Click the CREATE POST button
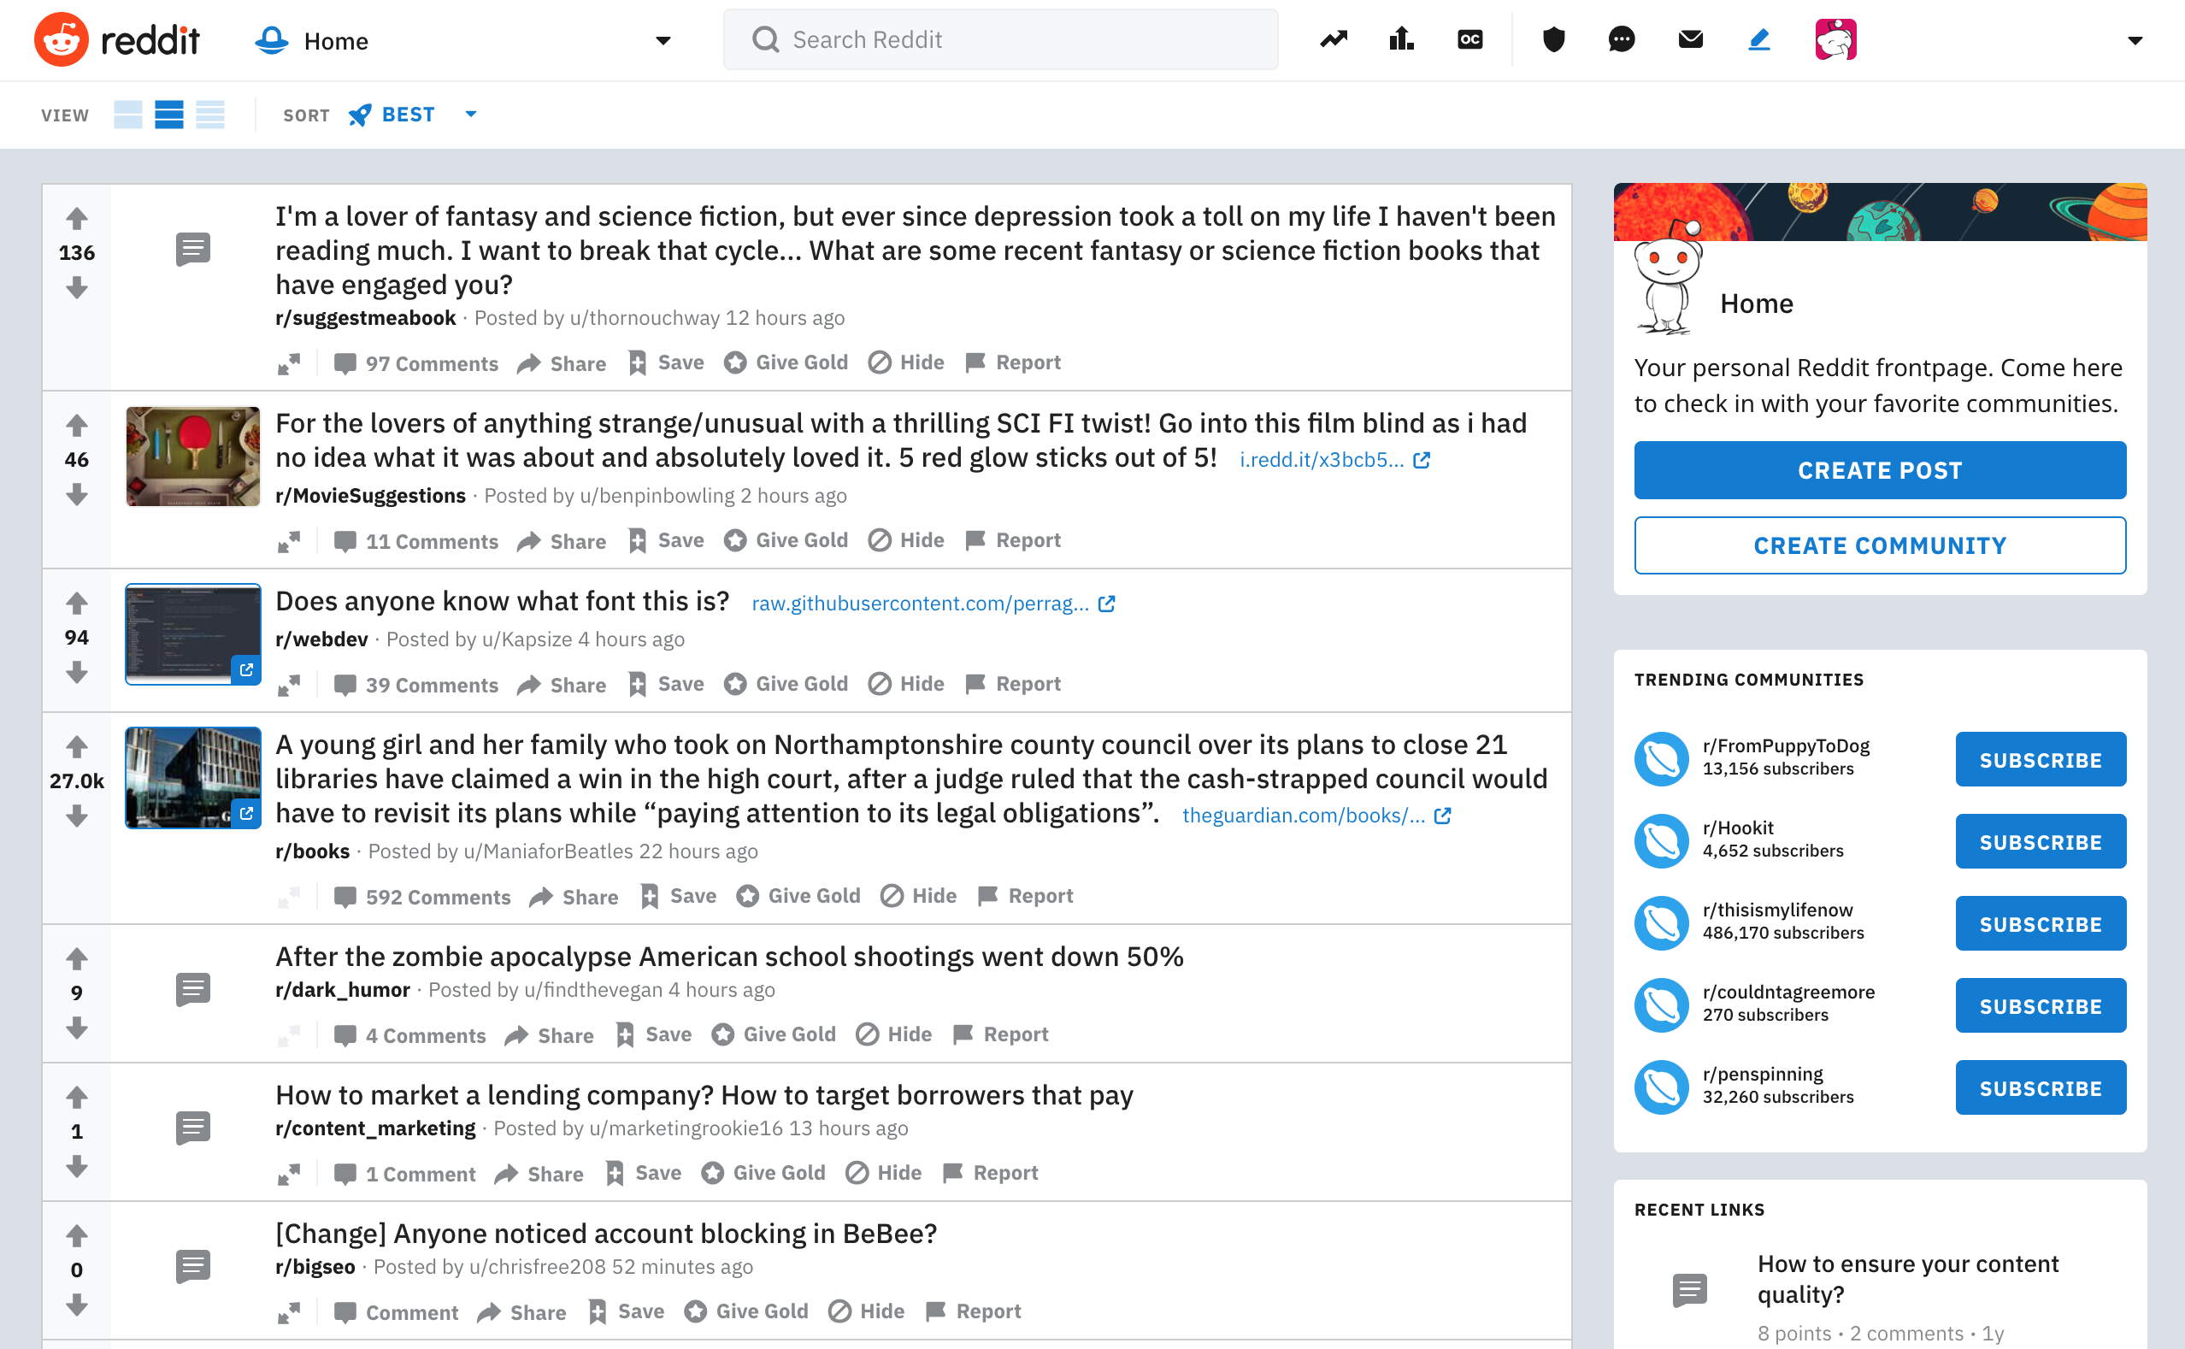This screenshot has width=2185, height=1349. pyautogui.click(x=1879, y=470)
